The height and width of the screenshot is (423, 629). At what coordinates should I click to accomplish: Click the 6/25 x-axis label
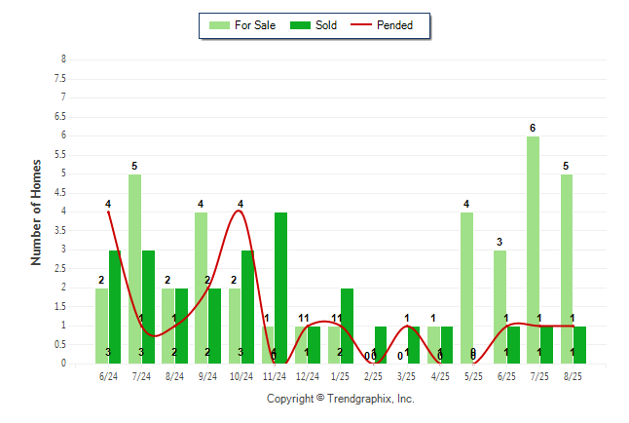[x=506, y=376]
